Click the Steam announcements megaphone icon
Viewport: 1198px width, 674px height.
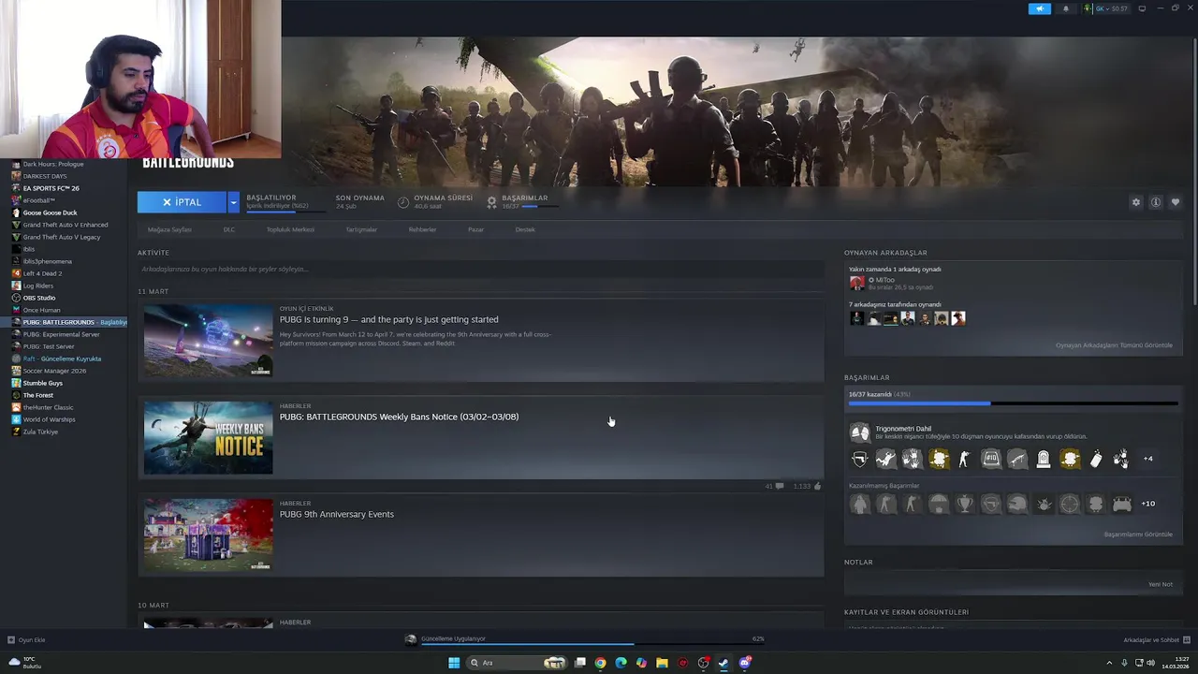pos(1040,8)
